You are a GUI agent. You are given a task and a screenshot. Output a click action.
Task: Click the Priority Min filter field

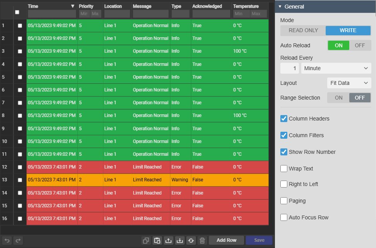(84, 14)
